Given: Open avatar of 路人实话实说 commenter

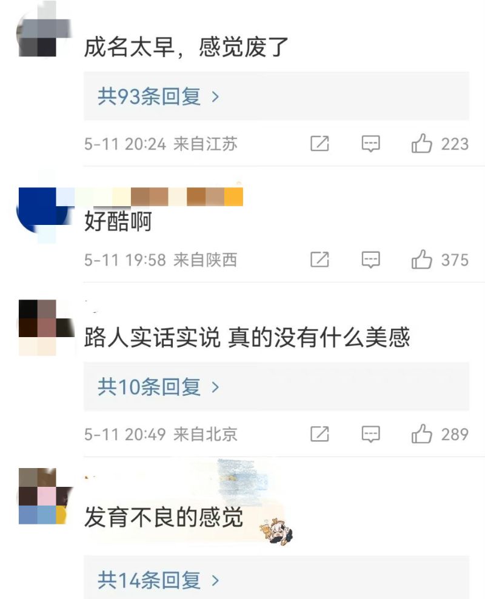Looking at the screenshot, I should (46, 328).
